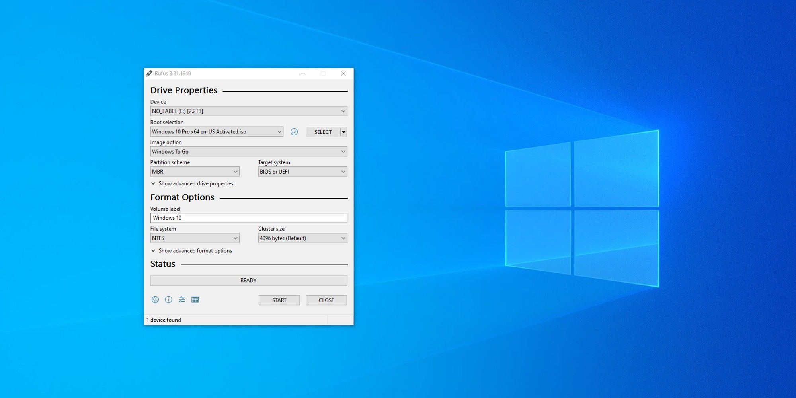Open the Device dropdown NO_LABEL (E:)
The height and width of the screenshot is (398, 796).
[x=249, y=111]
